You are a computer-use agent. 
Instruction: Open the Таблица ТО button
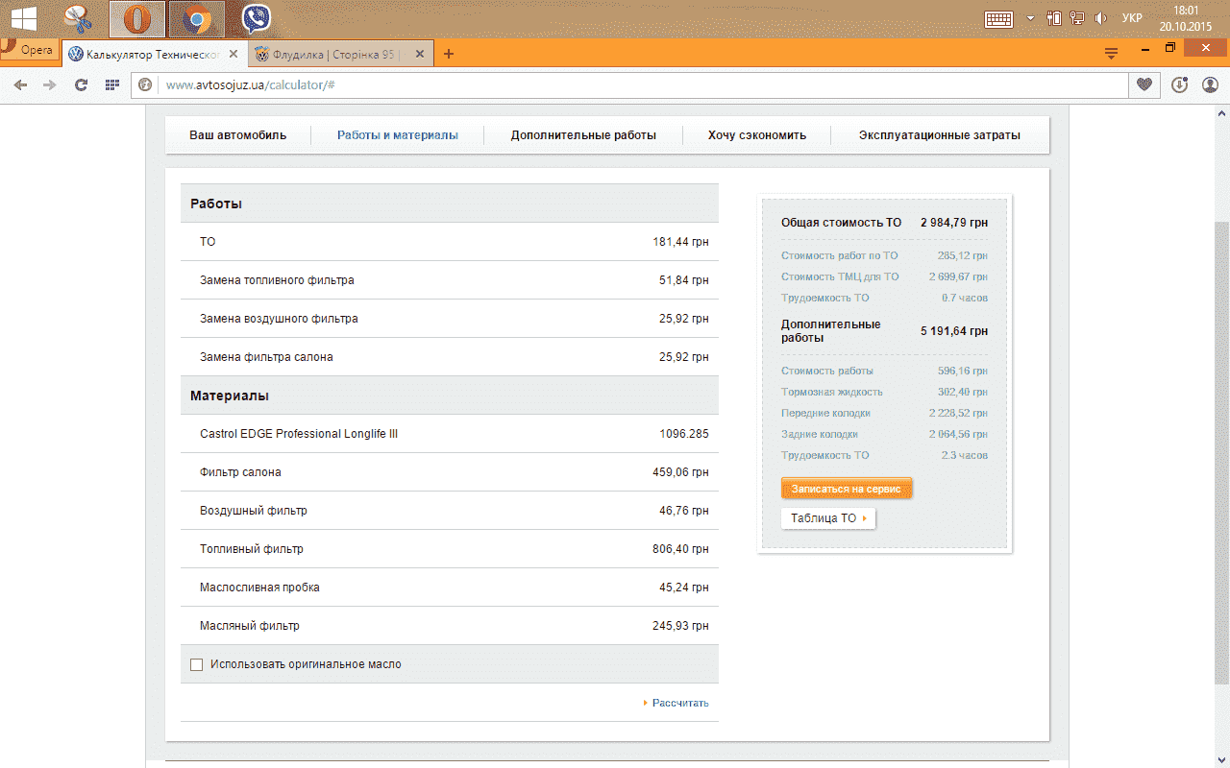point(828,518)
